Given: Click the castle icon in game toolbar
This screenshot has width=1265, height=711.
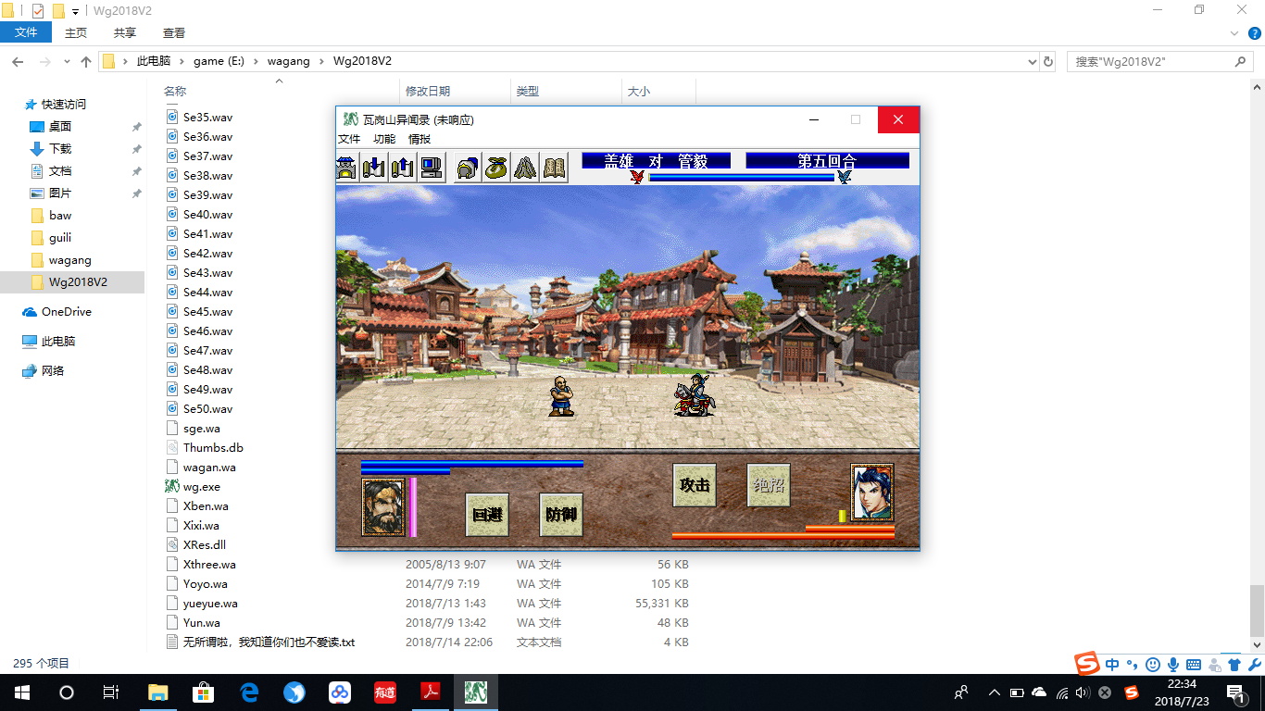Looking at the screenshot, I should (x=346, y=168).
